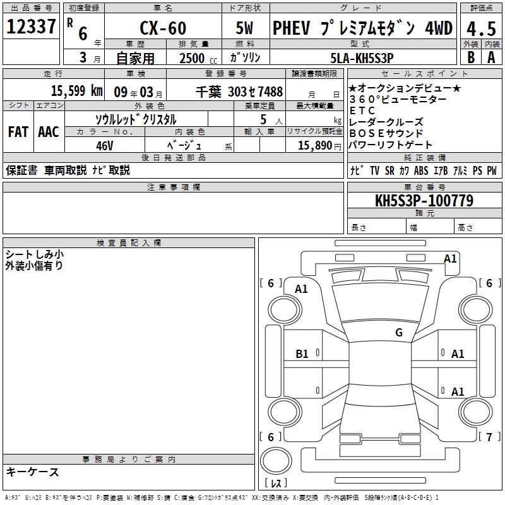
Task: Click the 高さ dimension field
Action: pyautogui.click(x=478, y=227)
